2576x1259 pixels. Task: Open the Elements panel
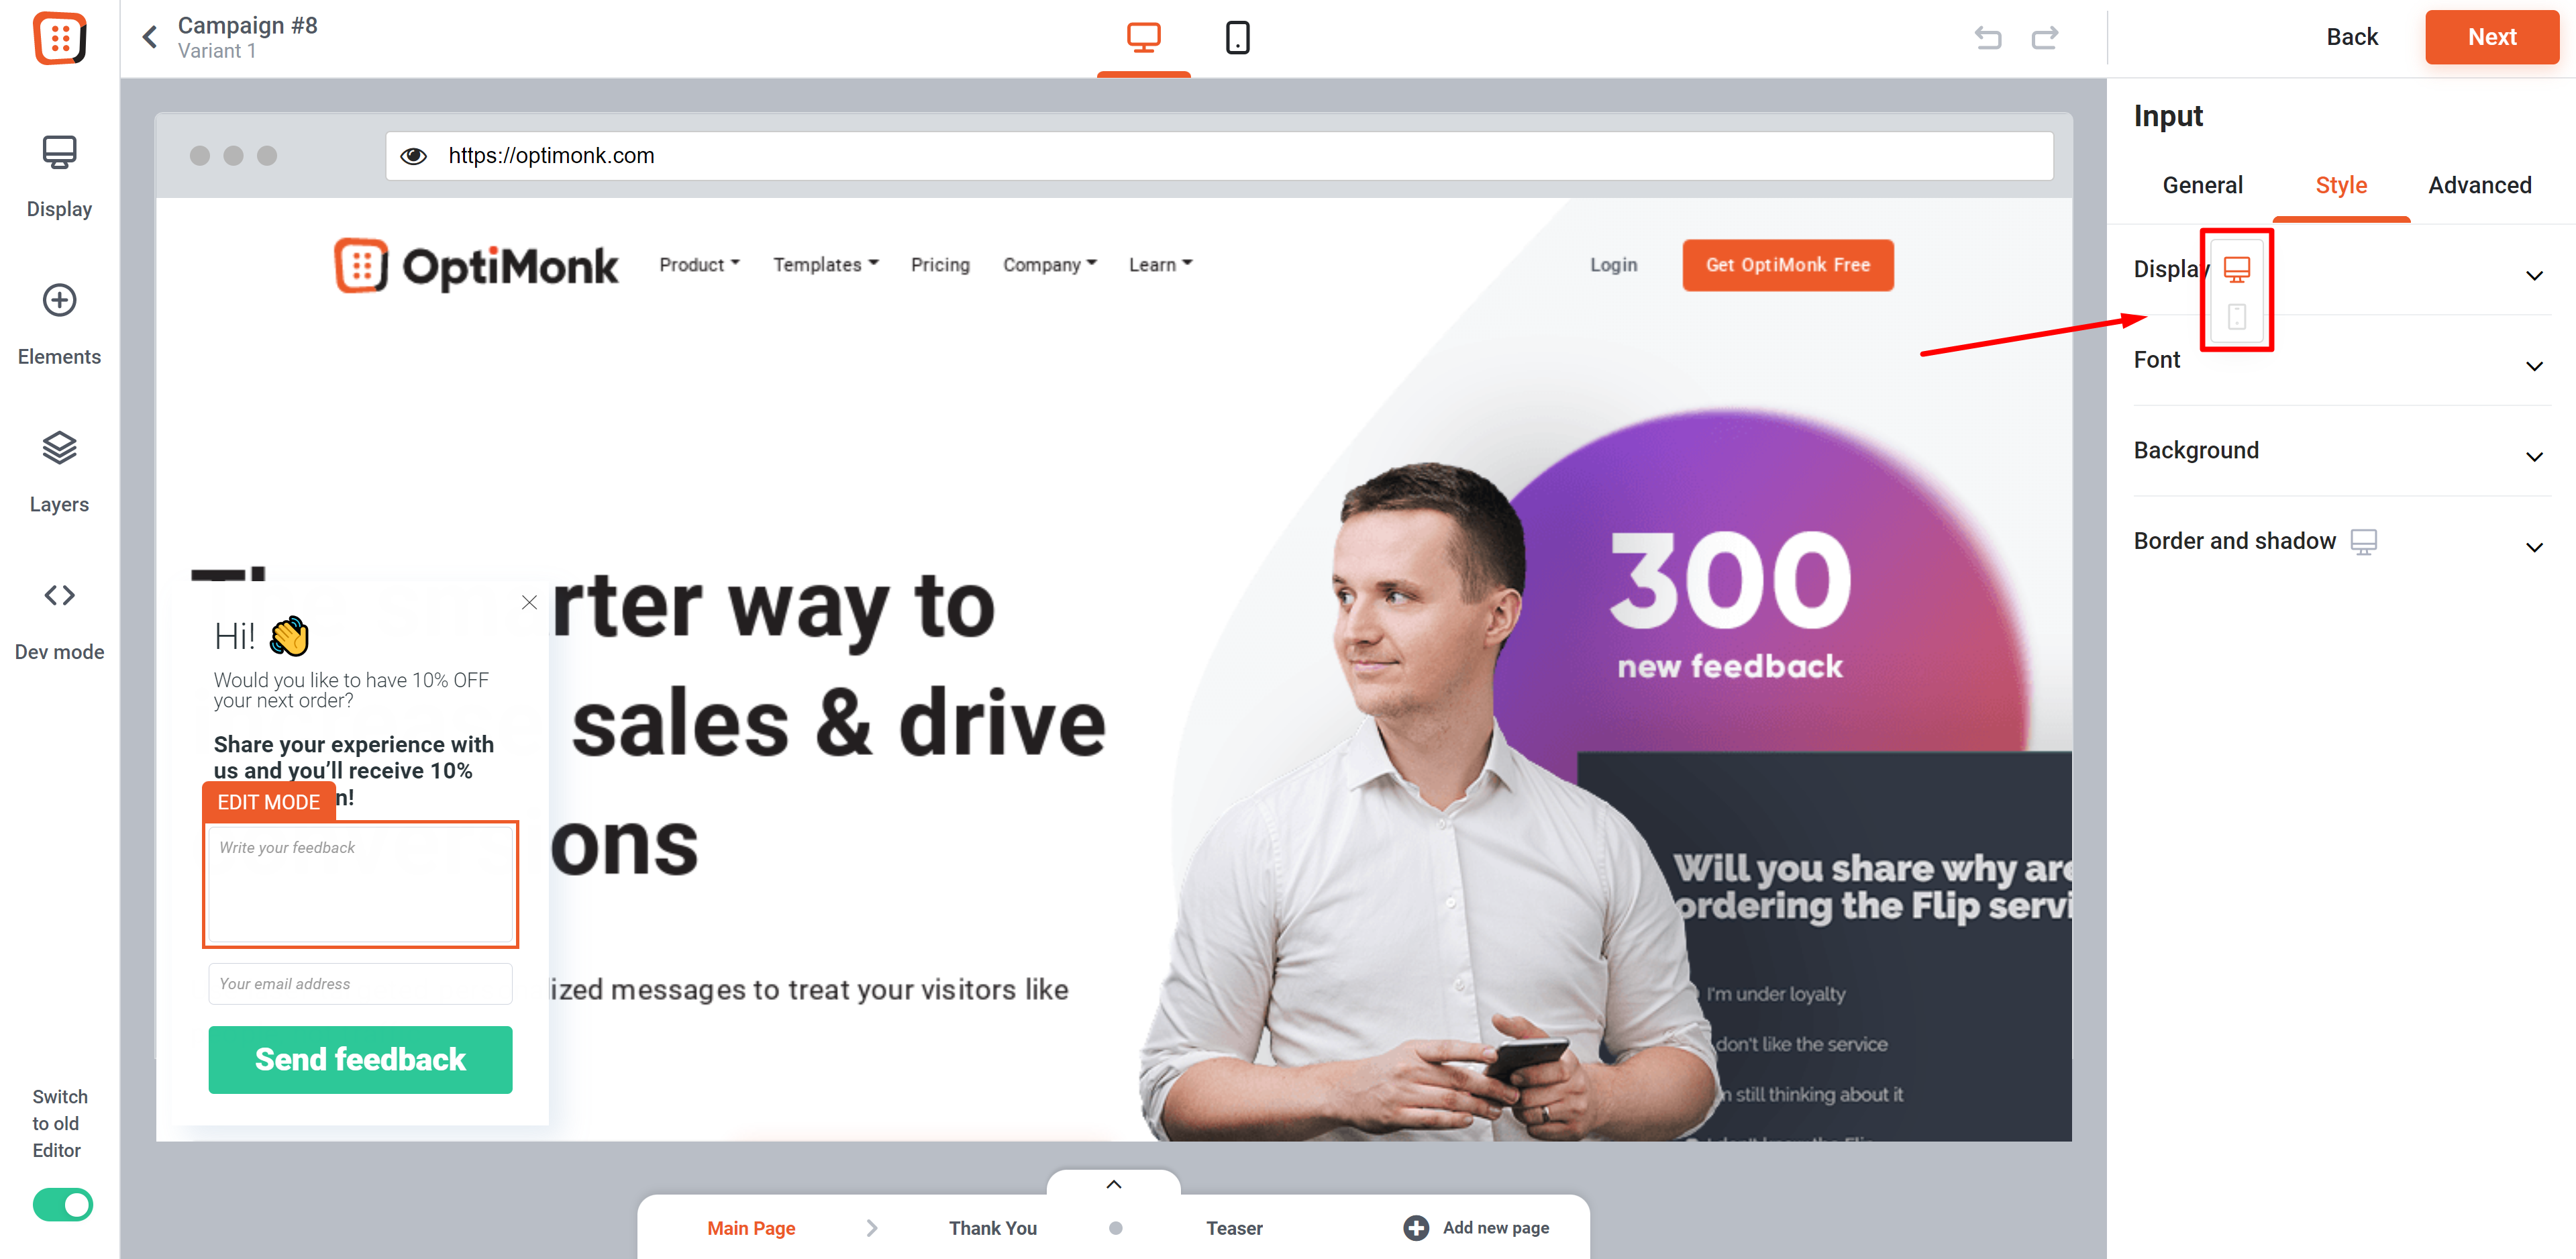pos(59,324)
